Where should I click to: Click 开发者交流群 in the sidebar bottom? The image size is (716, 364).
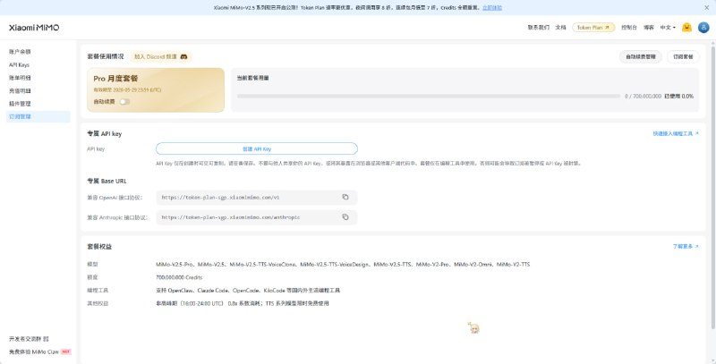click(x=25, y=339)
